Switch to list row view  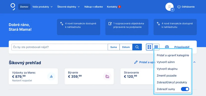[156, 47]
